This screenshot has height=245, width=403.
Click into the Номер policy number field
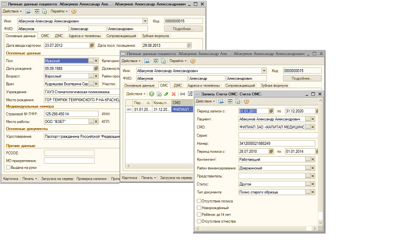(x=277, y=143)
